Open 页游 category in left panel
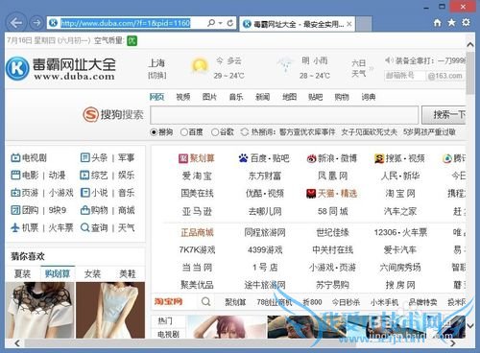This screenshot has width=480, height=353. 25,193
